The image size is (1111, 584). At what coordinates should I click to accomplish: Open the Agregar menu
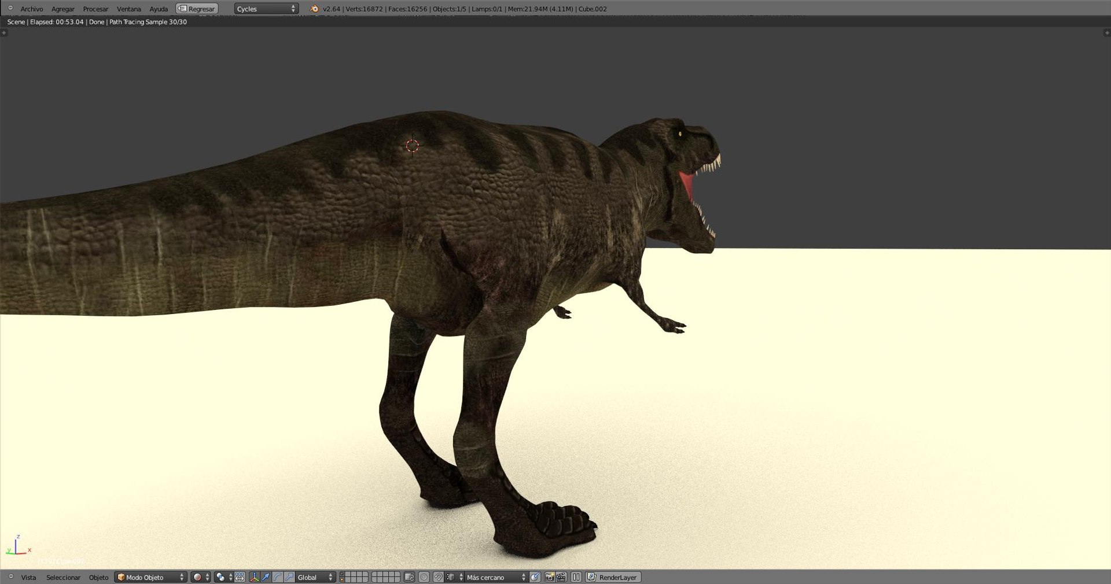(x=63, y=9)
